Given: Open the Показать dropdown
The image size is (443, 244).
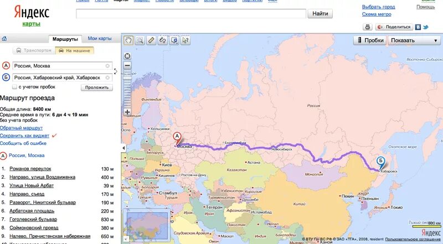Looking at the screenshot, I should (x=414, y=40).
